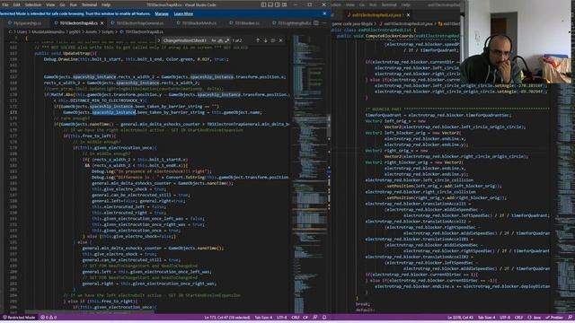Open the File menu in left window
The width and height of the screenshot is (575, 323).
click(5, 4)
